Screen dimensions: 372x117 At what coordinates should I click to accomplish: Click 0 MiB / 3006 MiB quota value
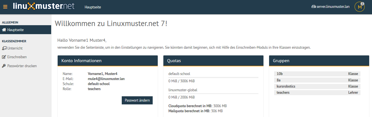coord(181,81)
